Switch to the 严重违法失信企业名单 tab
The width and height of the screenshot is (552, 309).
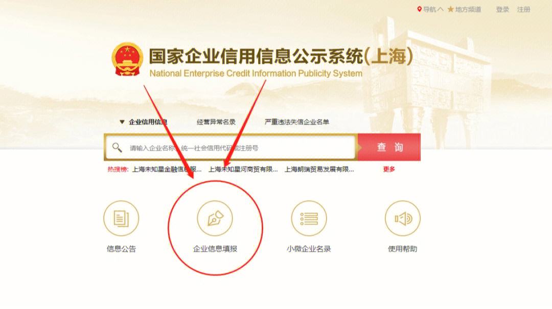coord(297,122)
